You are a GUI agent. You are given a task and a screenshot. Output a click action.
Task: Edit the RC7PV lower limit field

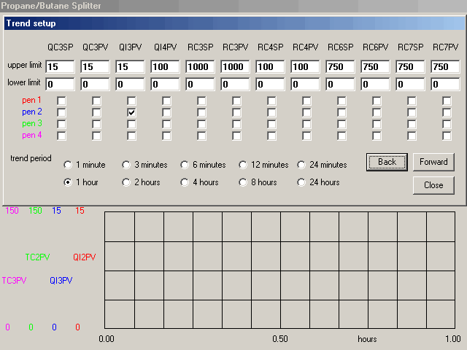445,84
